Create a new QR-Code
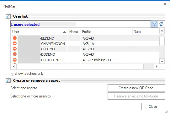 (136, 88)
